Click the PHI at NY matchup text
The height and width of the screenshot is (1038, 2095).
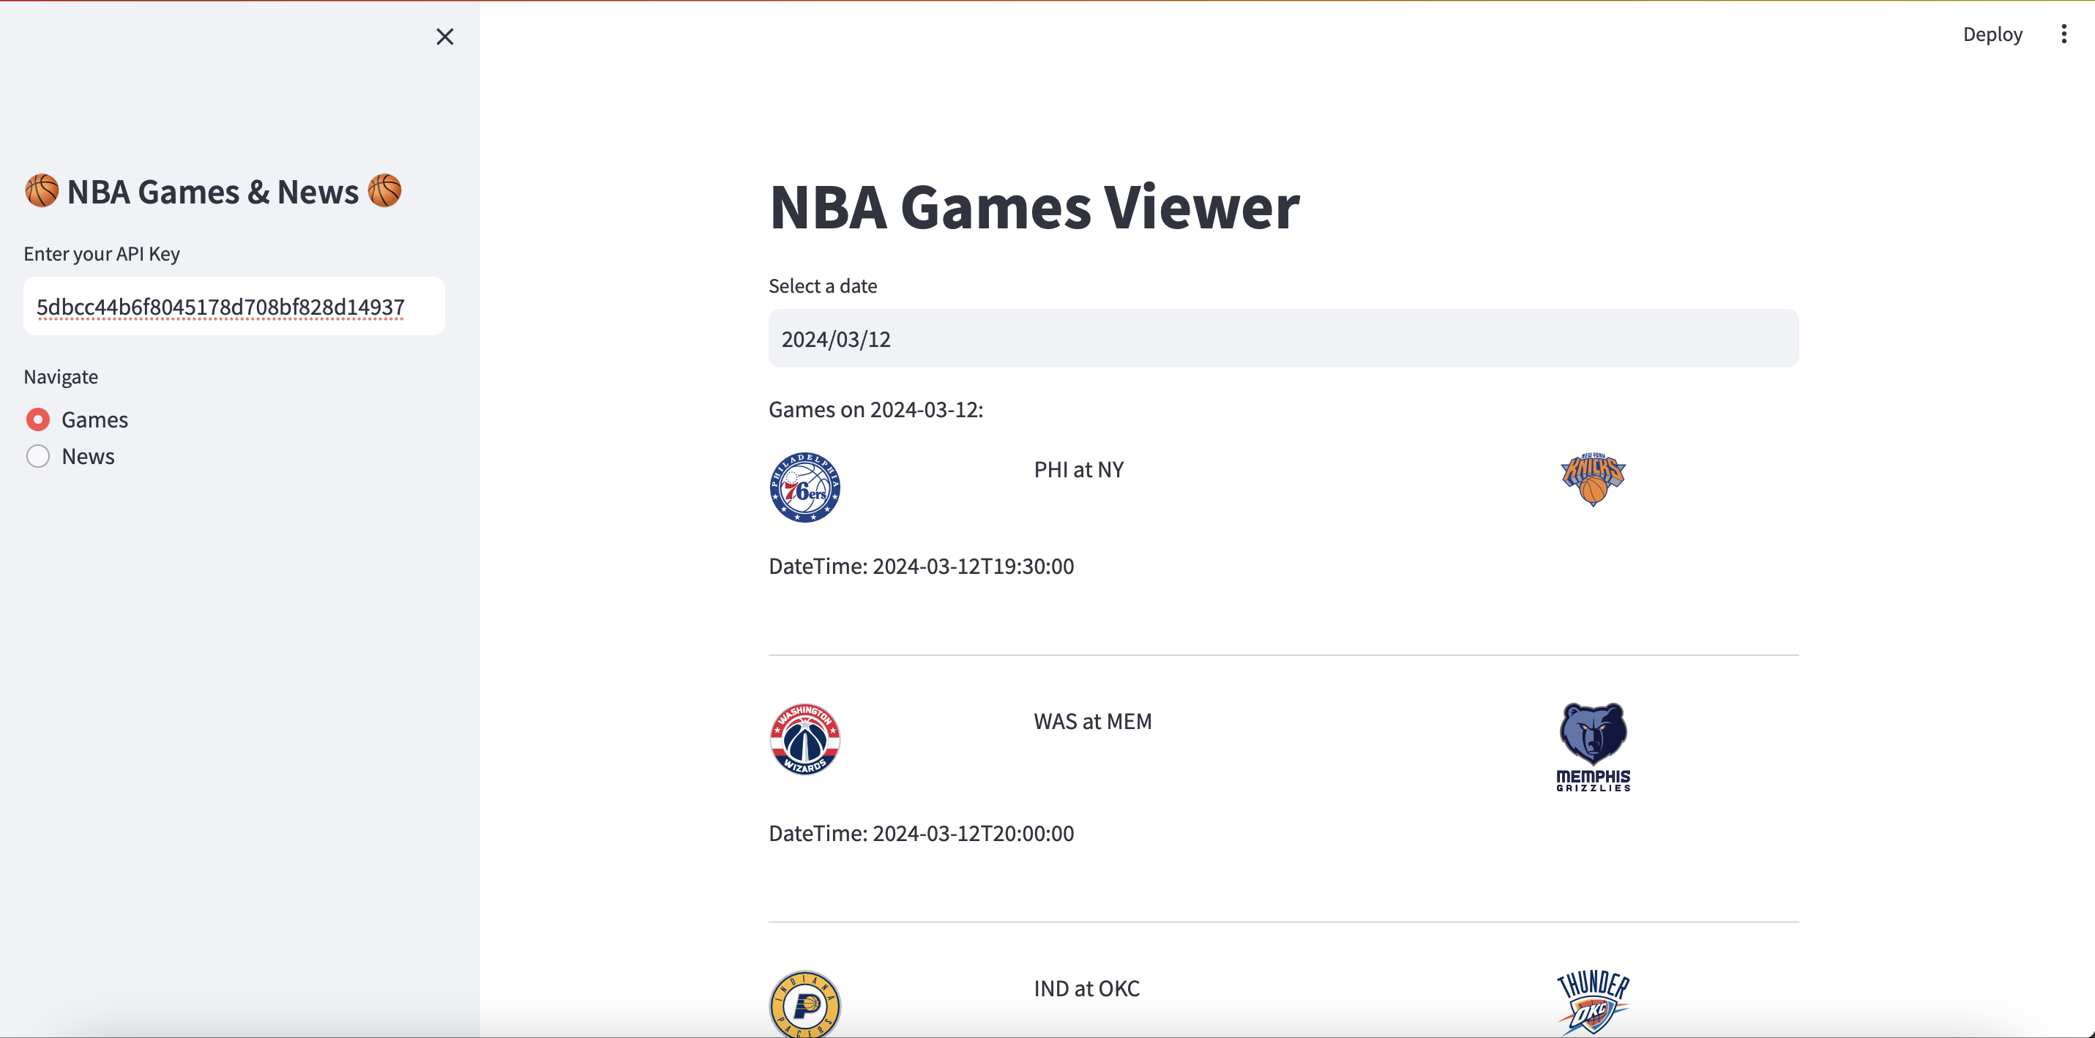pyautogui.click(x=1078, y=469)
